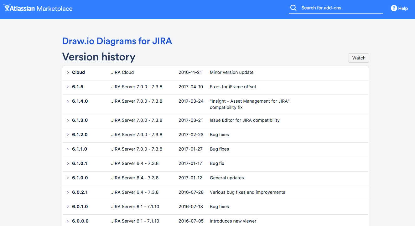Expand the Cloud version row chevron
The width and height of the screenshot is (415, 226).
pyautogui.click(x=68, y=72)
